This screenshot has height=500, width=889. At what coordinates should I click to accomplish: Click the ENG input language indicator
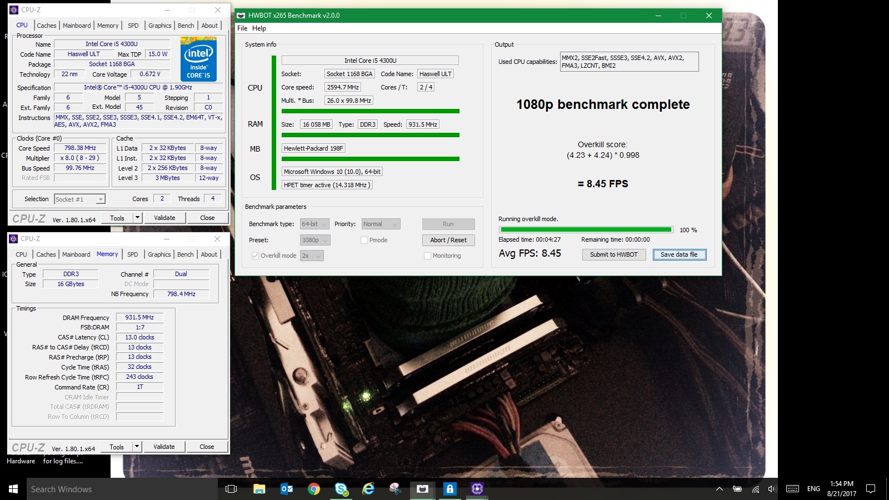pos(813,489)
